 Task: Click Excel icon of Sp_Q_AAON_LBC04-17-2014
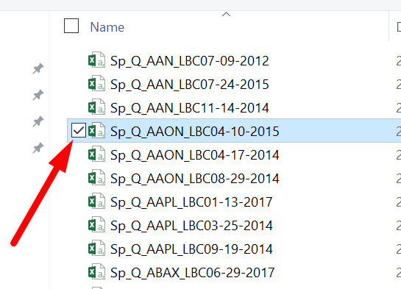(96, 154)
